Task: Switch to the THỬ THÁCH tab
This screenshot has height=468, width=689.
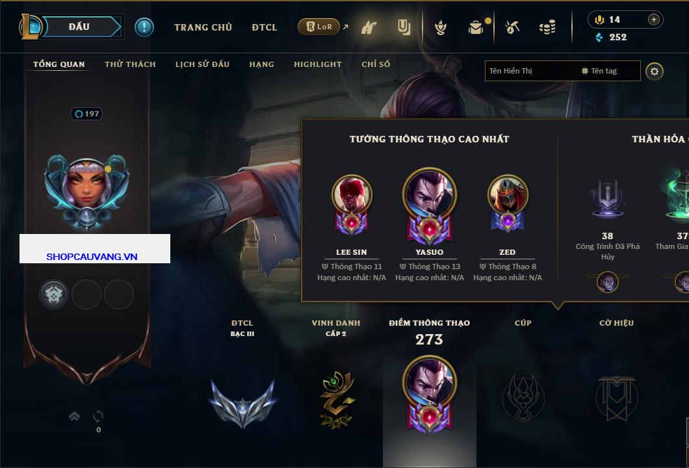Action: point(130,64)
